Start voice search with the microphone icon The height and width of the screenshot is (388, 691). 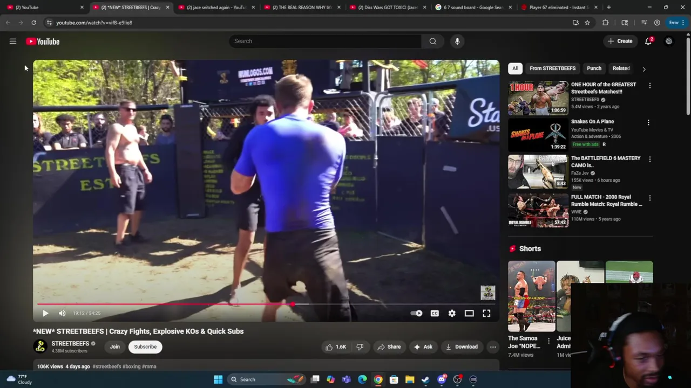pos(457,41)
